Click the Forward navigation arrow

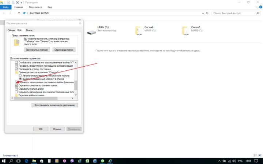tap(10, 13)
